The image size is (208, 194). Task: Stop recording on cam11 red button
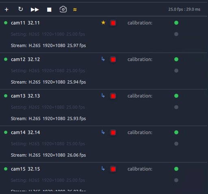(113, 23)
